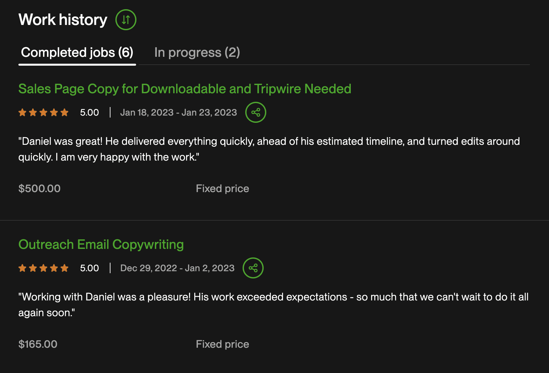549x373 pixels.
Task: Click the Work history heading
Action: [62, 19]
